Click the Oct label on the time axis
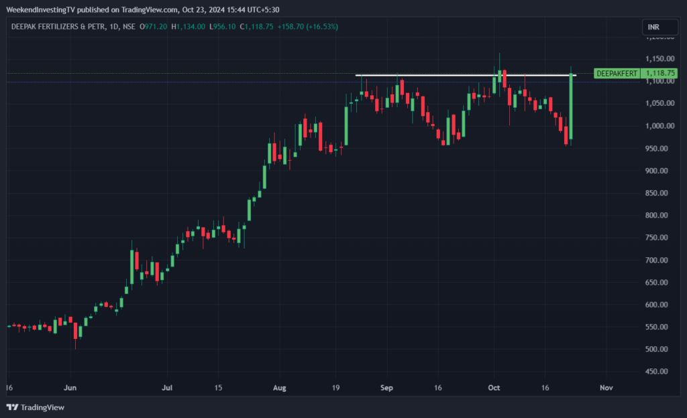 coord(494,388)
